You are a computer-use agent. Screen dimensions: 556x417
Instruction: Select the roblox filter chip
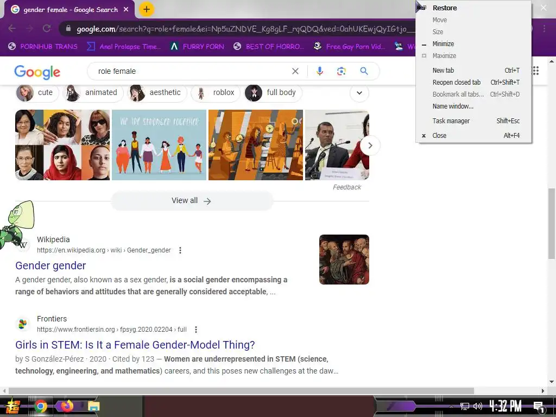pos(216,93)
